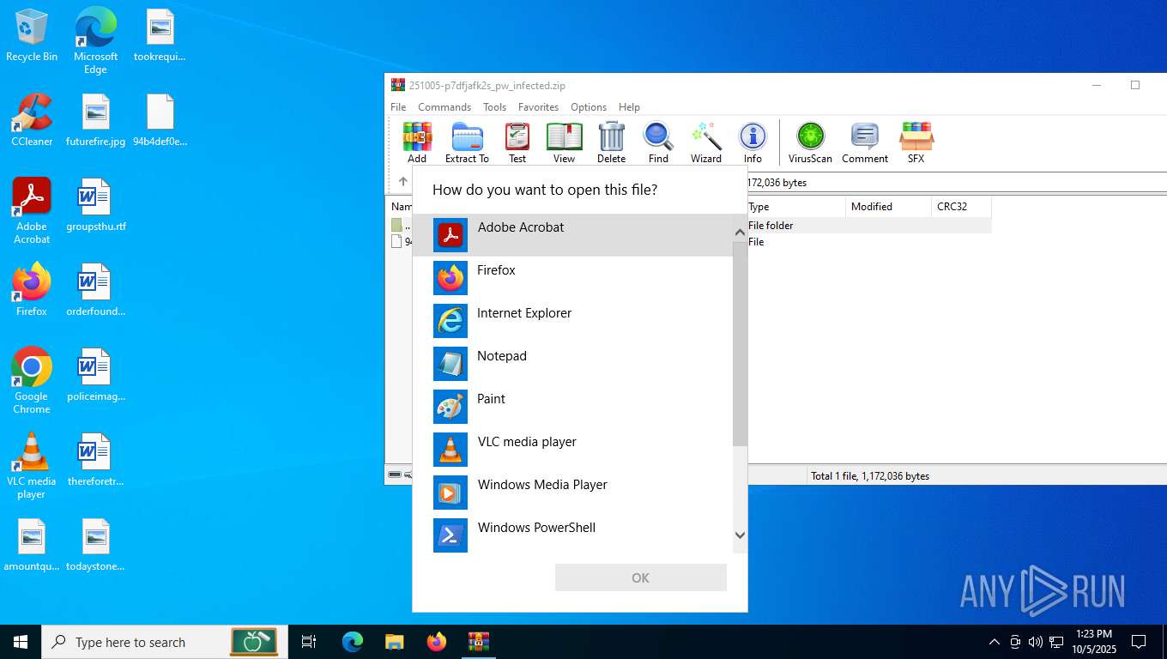Sort by the Type column header

[x=795, y=207]
